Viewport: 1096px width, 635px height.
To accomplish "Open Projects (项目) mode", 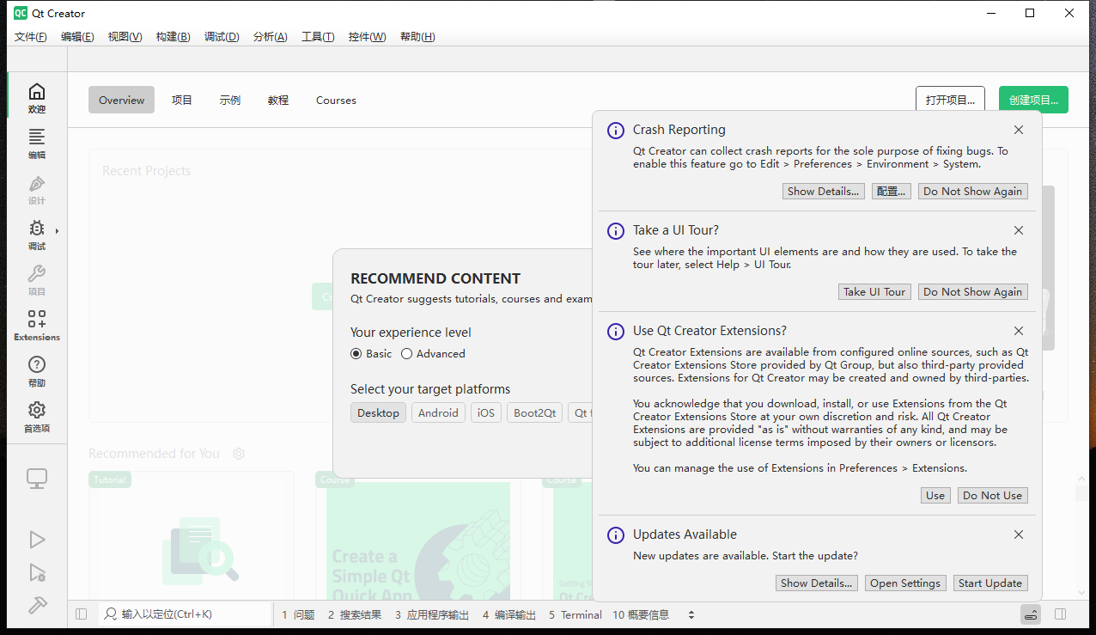I will point(37,279).
